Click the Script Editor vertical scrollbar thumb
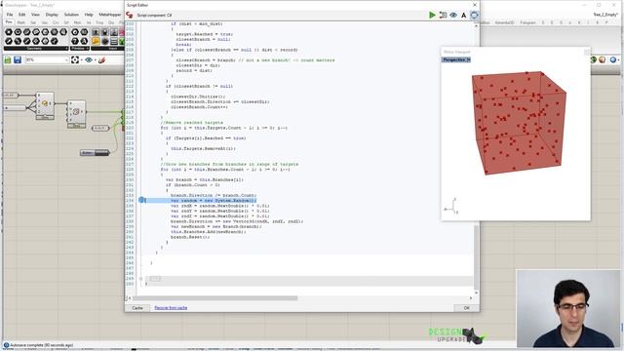Viewport: 624px width, 351px height. coord(476,257)
